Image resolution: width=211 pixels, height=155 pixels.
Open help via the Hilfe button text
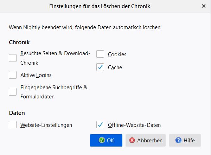coord(189,140)
